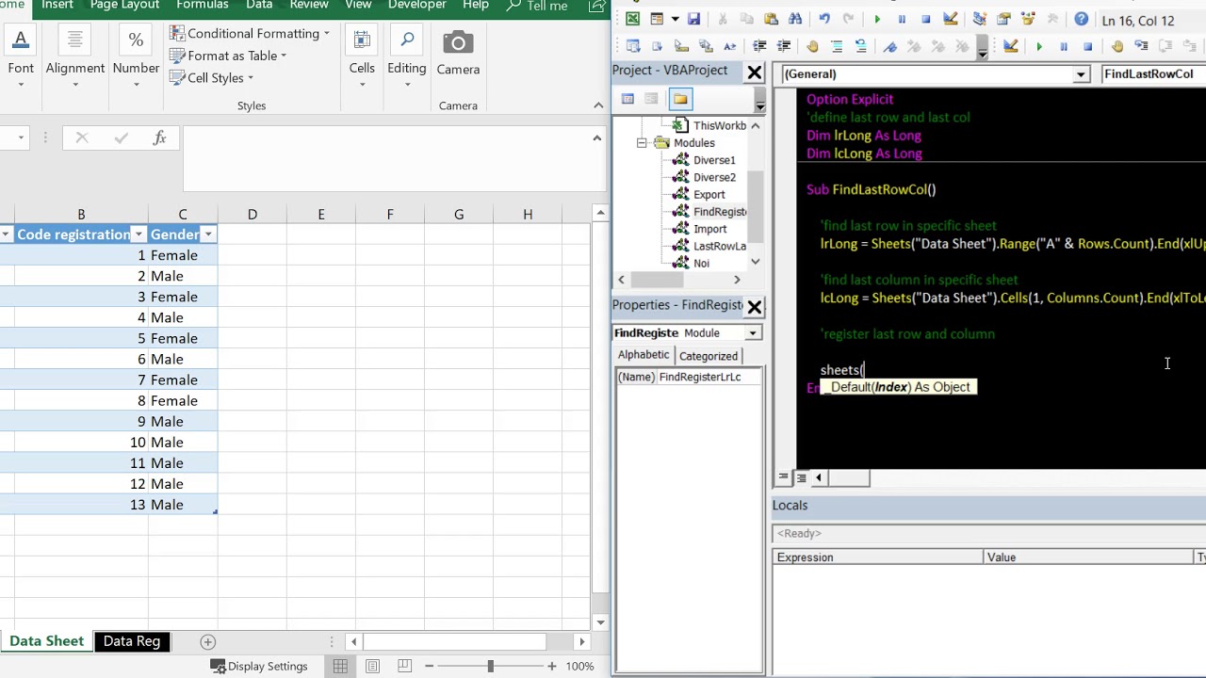Paste with the clipboard icon in VBA toolbar
This screenshot has height=678, width=1206.
click(771, 19)
